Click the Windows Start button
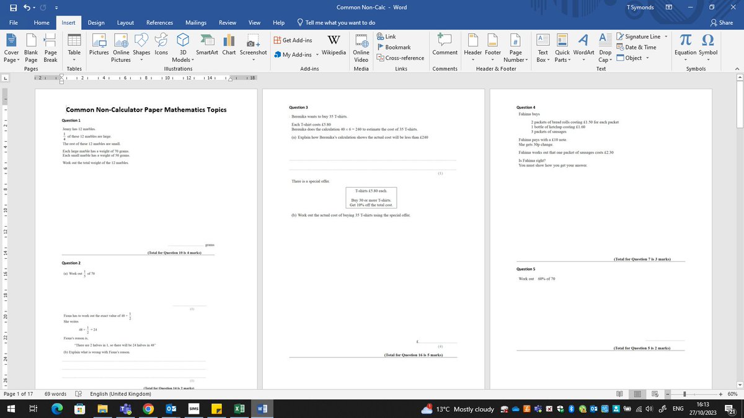744x418 pixels. [x=12, y=409]
